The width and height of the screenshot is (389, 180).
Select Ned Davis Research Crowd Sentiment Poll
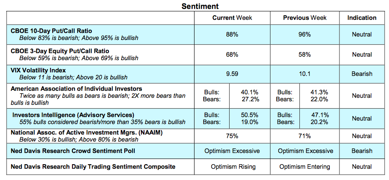pos(73,151)
